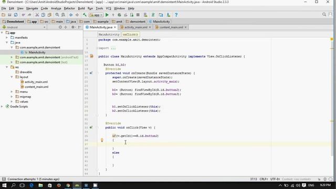Make project with the green hammer icon
The image size is (336, 189).
click(85, 15)
